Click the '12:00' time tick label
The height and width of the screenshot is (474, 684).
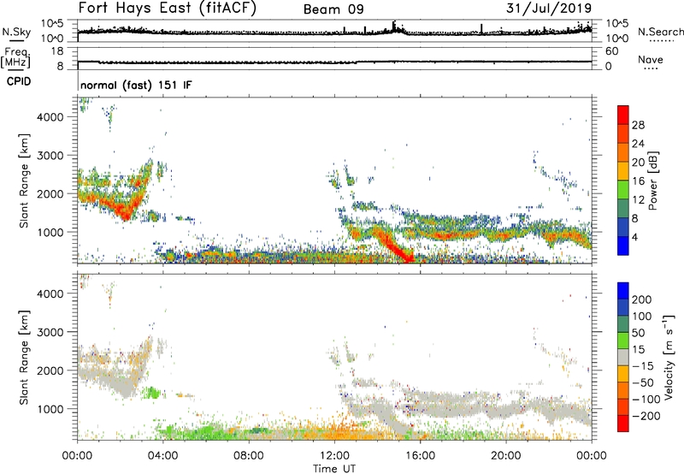tap(334, 456)
